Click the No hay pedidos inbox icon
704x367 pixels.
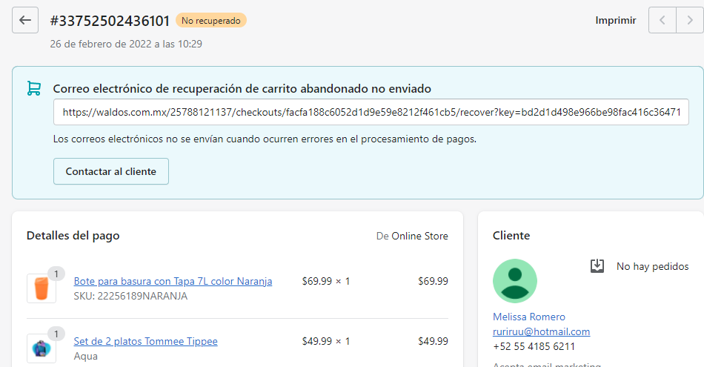tap(597, 266)
